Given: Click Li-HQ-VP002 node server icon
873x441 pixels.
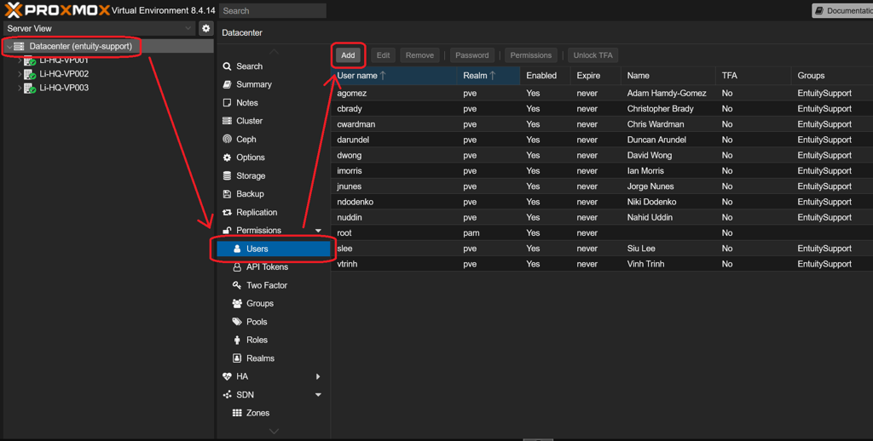Looking at the screenshot, I should [x=30, y=74].
